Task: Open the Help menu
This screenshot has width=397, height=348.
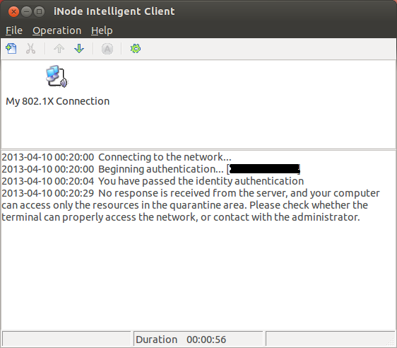Action: coord(102,30)
